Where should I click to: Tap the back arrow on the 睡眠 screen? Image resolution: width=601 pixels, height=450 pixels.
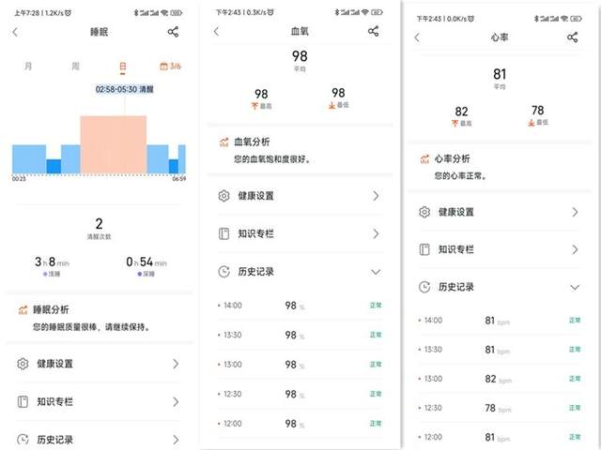(x=16, y=32)
